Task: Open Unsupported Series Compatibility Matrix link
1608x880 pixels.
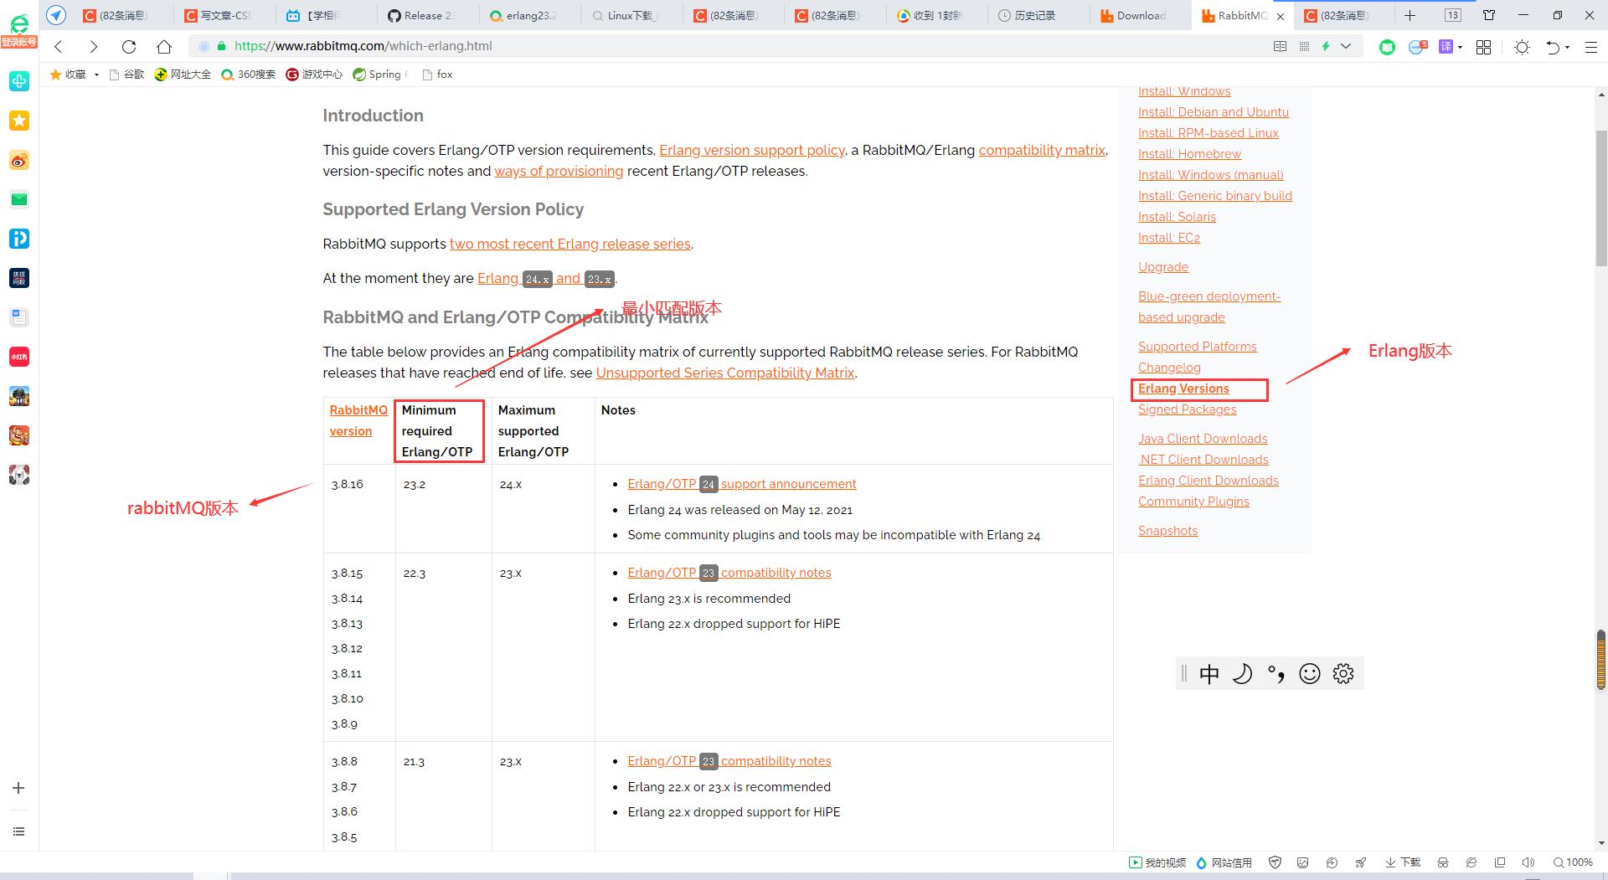Action: pos(725,373)
